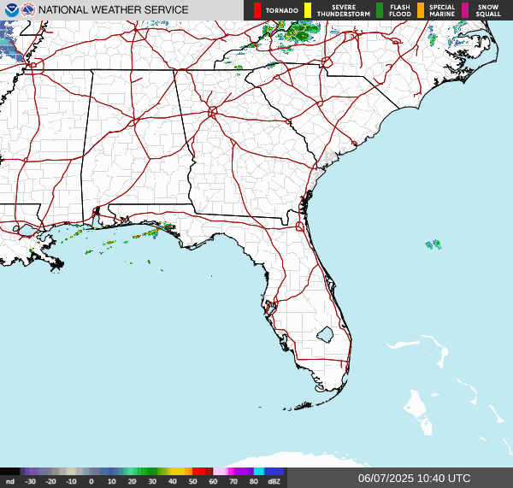Select the NATIONAL WEATHER SERVICE header title
The height and width of the screenshot is (488, 513).
[113, 10]
